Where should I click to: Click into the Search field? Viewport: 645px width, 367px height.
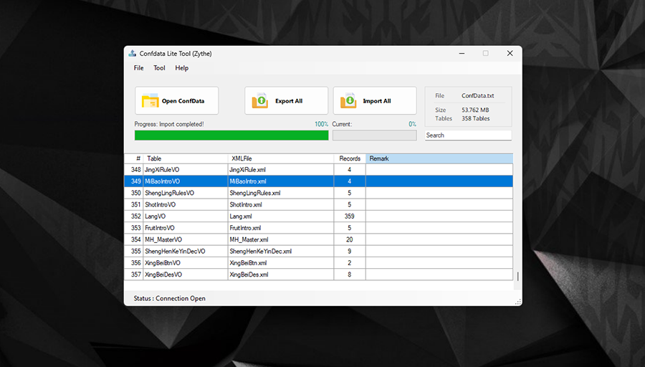[x=468, y=135]
